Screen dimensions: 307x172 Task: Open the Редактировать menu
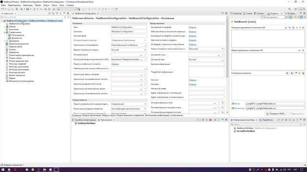pyautogui.click(x=14, y=5)
